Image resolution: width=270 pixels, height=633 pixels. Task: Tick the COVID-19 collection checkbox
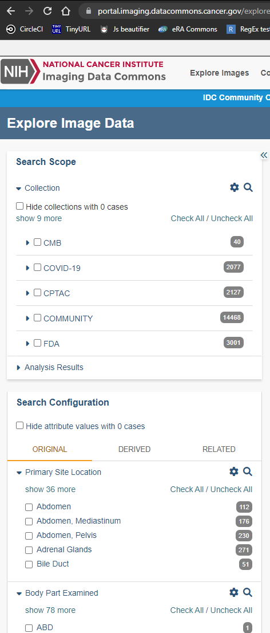coord(38,268)
